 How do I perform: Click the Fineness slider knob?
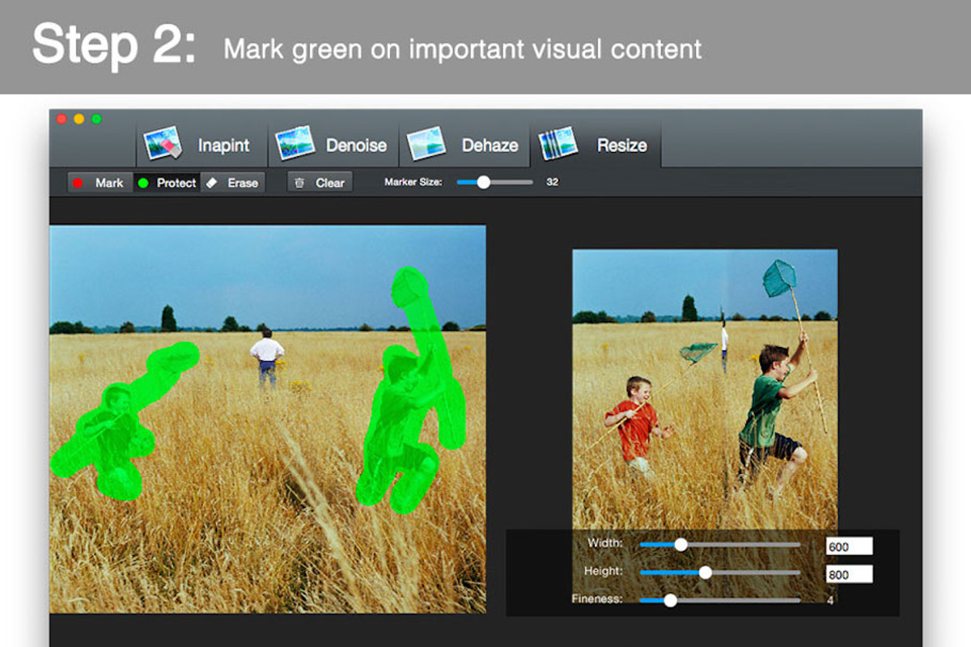(670, 599)
